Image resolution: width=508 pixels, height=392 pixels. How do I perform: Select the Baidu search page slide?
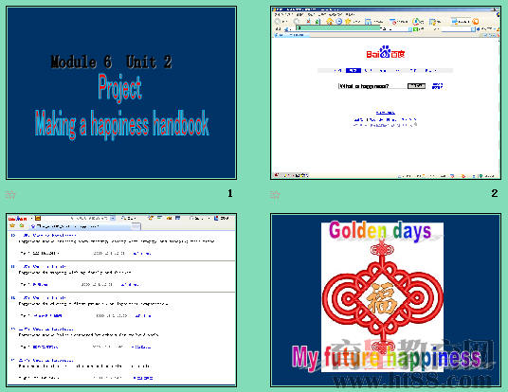tap(386, 93)
